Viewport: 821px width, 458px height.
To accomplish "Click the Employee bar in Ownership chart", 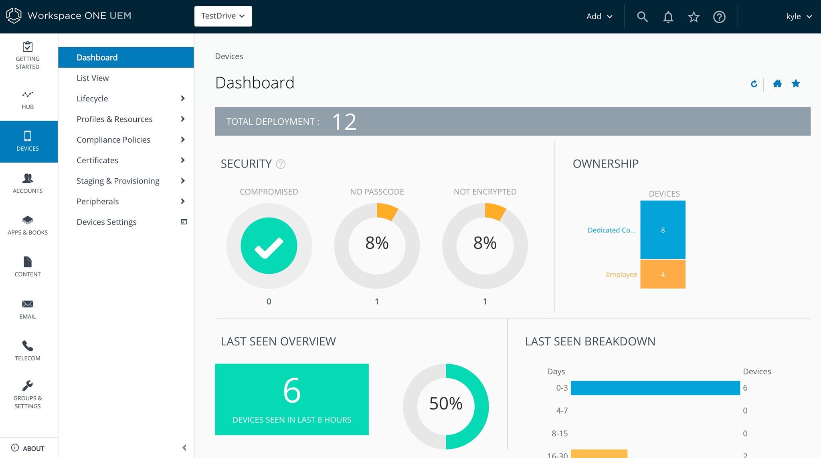I will coord(662,274).
